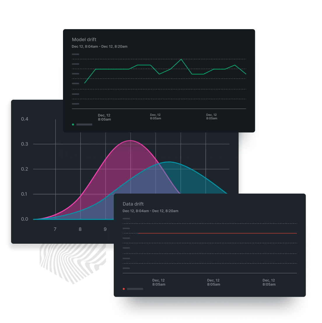Click the red Data drift line
Image resolution: width=322 pixels, height=323 pixels.
click(x=217, y=233)
